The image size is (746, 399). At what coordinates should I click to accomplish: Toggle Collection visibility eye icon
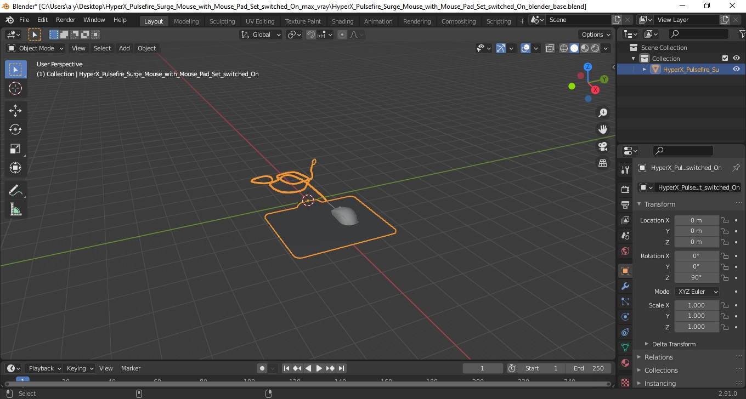click(x=736, y=58)
